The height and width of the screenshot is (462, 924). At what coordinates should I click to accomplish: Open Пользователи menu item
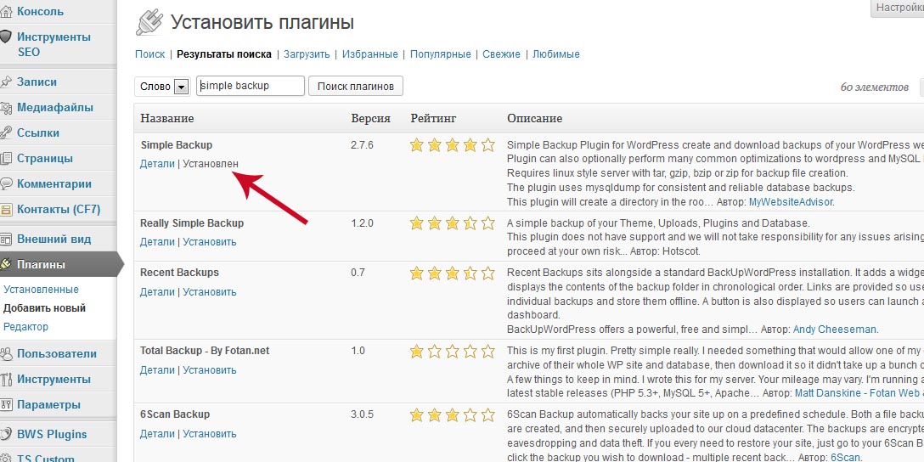(x=57, y=353)
